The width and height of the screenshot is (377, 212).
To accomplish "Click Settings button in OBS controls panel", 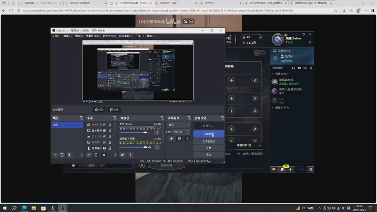I will pos(209,148).
